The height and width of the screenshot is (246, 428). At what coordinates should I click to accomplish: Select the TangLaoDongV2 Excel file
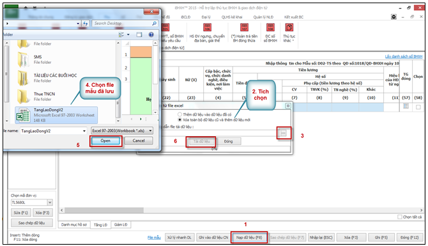pyautogui.click(x=56, y=115)
